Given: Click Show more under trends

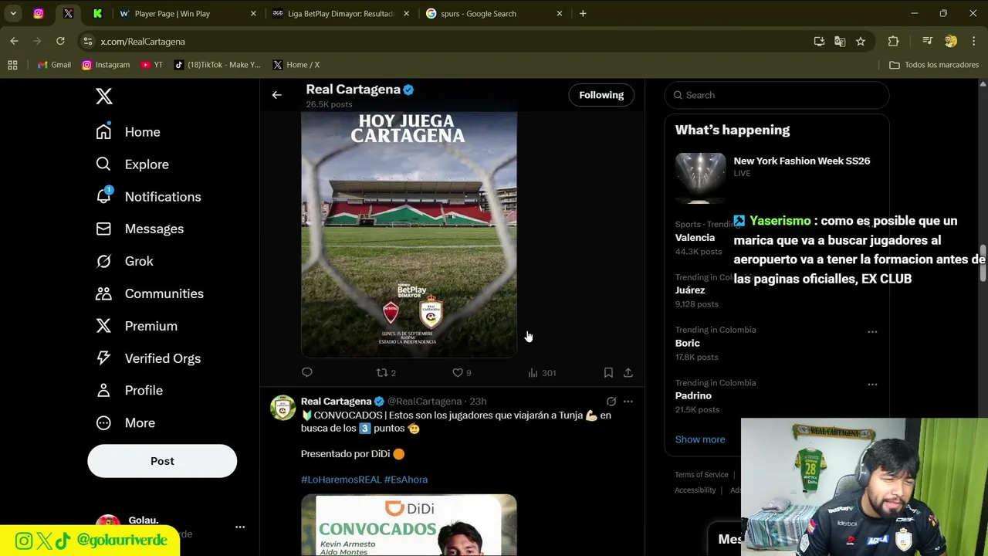Looking at the screenshot, I should (x=700, y=439).
